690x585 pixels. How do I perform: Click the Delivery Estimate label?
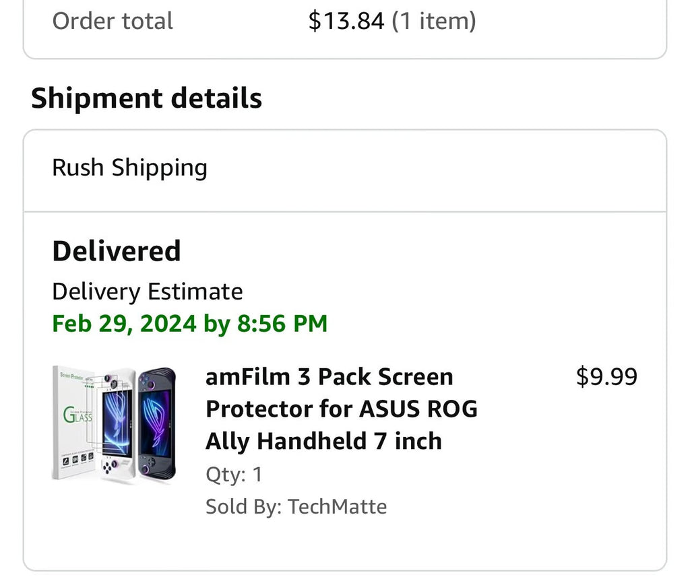tap(147, 291)
